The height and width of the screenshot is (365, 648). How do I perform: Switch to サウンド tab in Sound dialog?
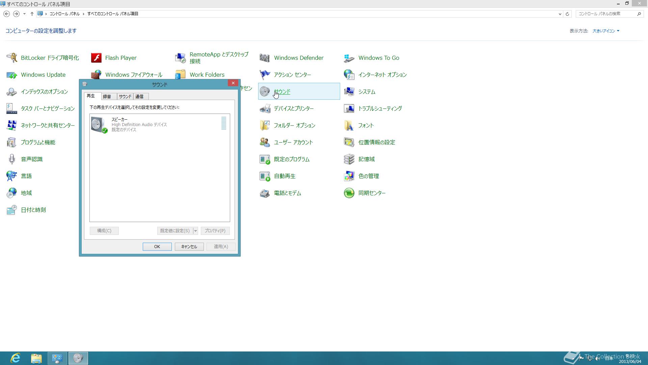pyautogui.click(x=125, y=97)
